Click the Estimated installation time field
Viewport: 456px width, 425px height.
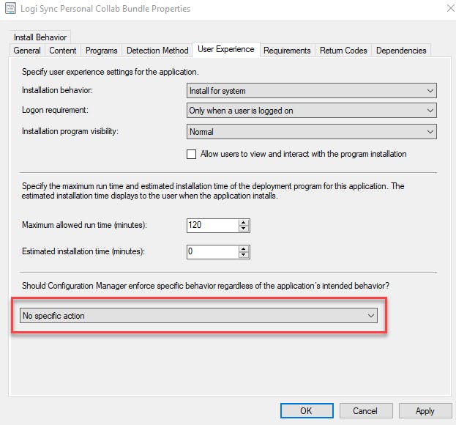point(212,252)
